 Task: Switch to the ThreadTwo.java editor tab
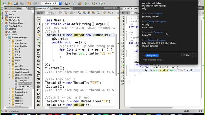click(130, 8)
